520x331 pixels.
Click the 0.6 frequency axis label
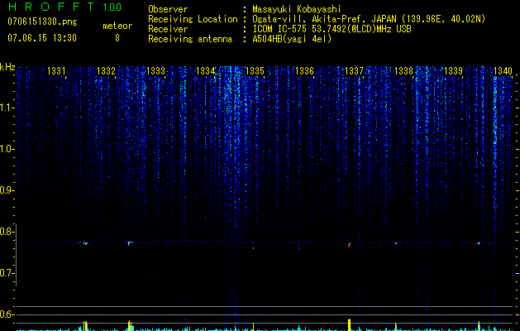pos(7,314)
